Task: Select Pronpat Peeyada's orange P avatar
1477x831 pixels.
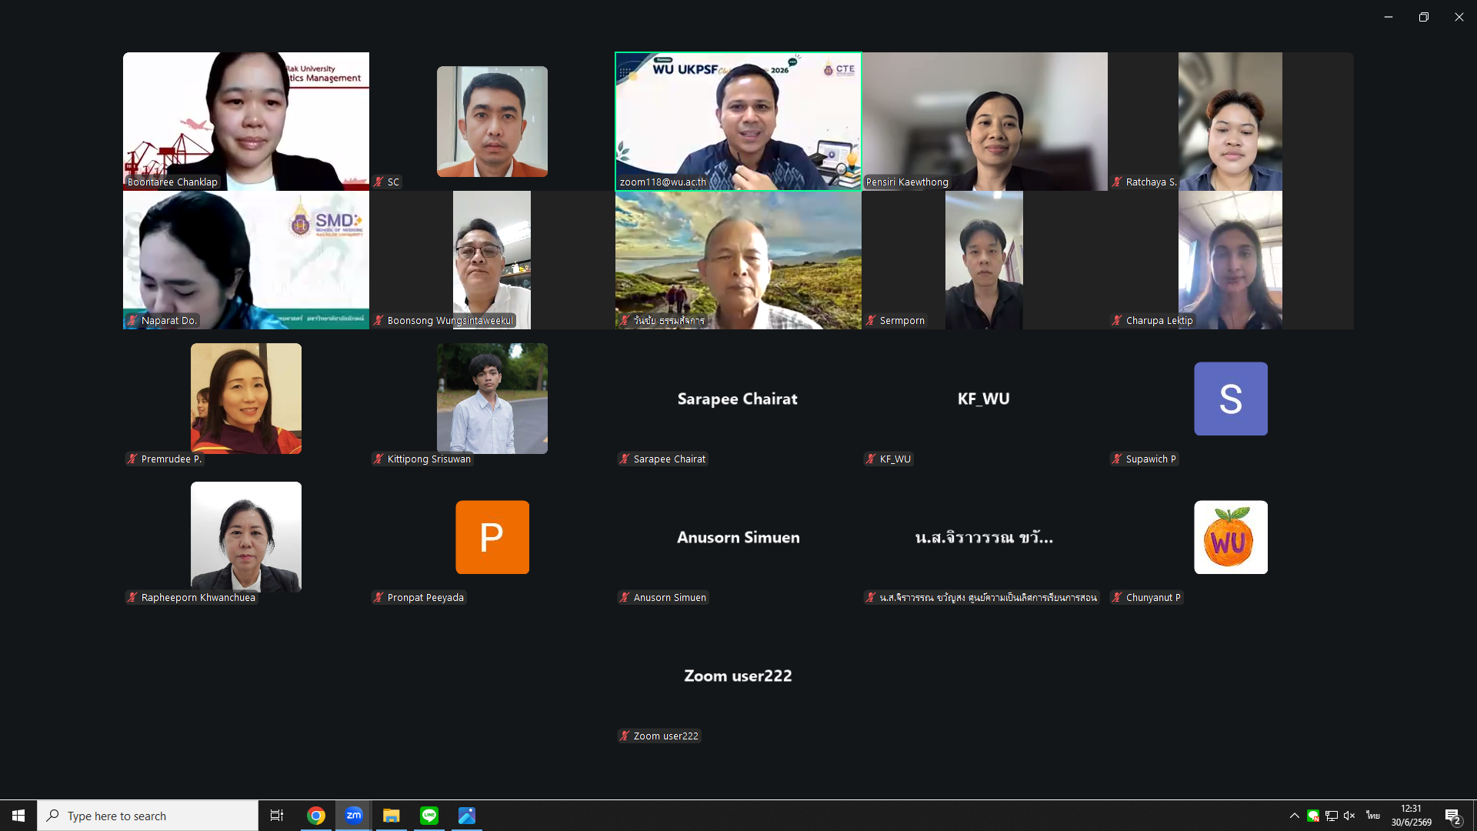Action: 492,537
